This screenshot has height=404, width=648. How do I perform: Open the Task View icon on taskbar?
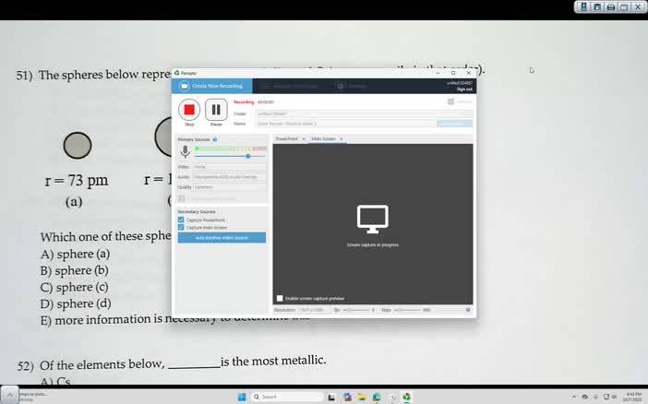(x=332, y=397)
